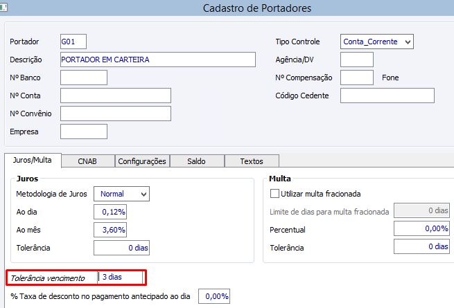The height and width of the screenshot is (308, 454).
Task: Click the Multa group heading
Action: click(280, 179)
